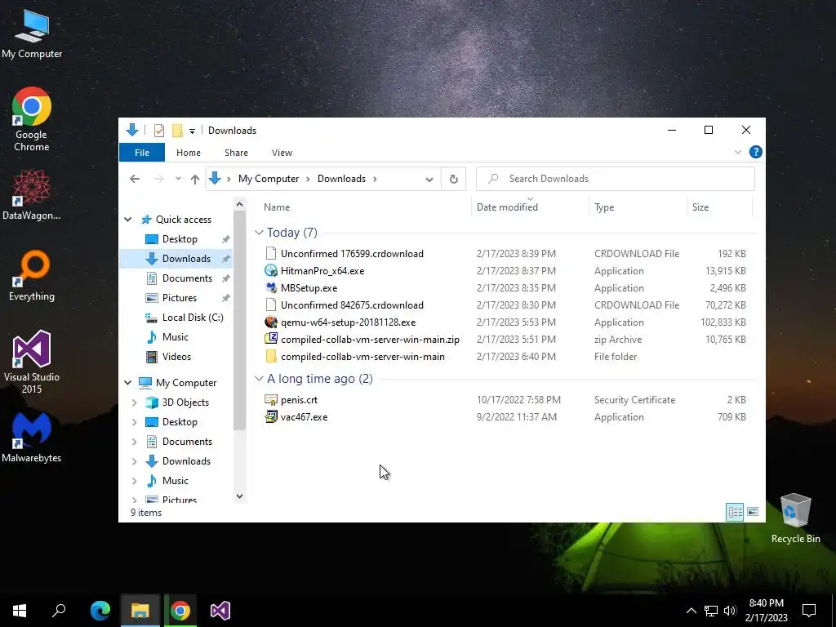Screen dimensions: 836x627
Task: Show hidden tray icons chevron
Action: click(x=691, y=611)
